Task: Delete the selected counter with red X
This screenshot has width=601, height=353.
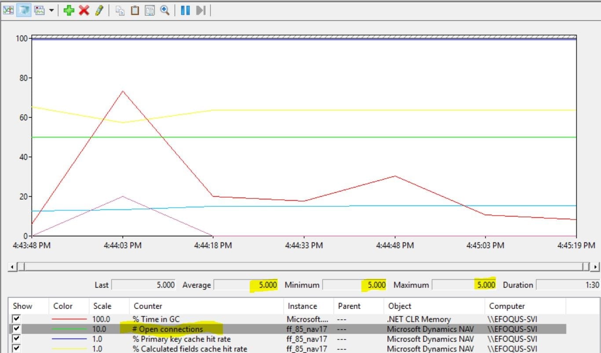Action: (84, 10)
